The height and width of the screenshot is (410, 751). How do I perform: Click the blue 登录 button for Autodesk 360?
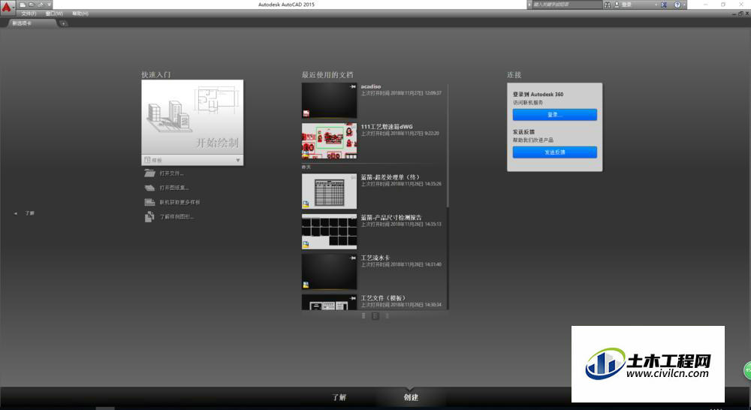555,114
